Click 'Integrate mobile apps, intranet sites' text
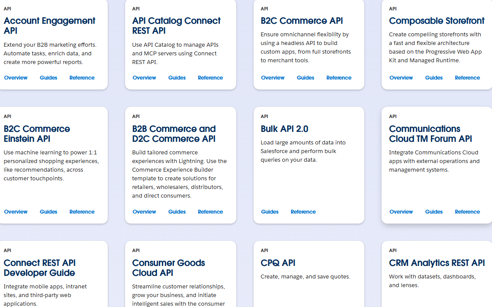This screenshot has width=492, height=307. click(45, 295)
